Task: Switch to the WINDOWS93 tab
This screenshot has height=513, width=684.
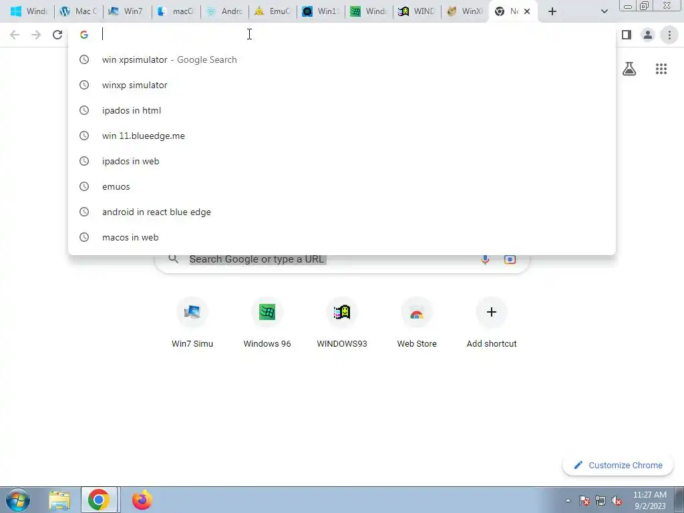Action: [x=417, y=11]
